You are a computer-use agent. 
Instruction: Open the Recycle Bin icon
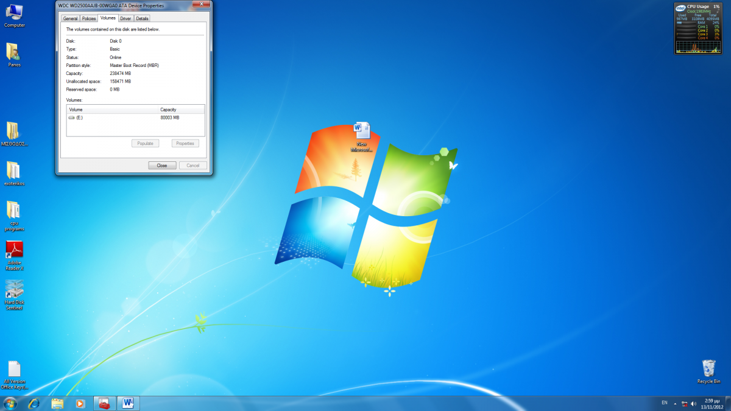pyautogui.click(x=708, y=371)
